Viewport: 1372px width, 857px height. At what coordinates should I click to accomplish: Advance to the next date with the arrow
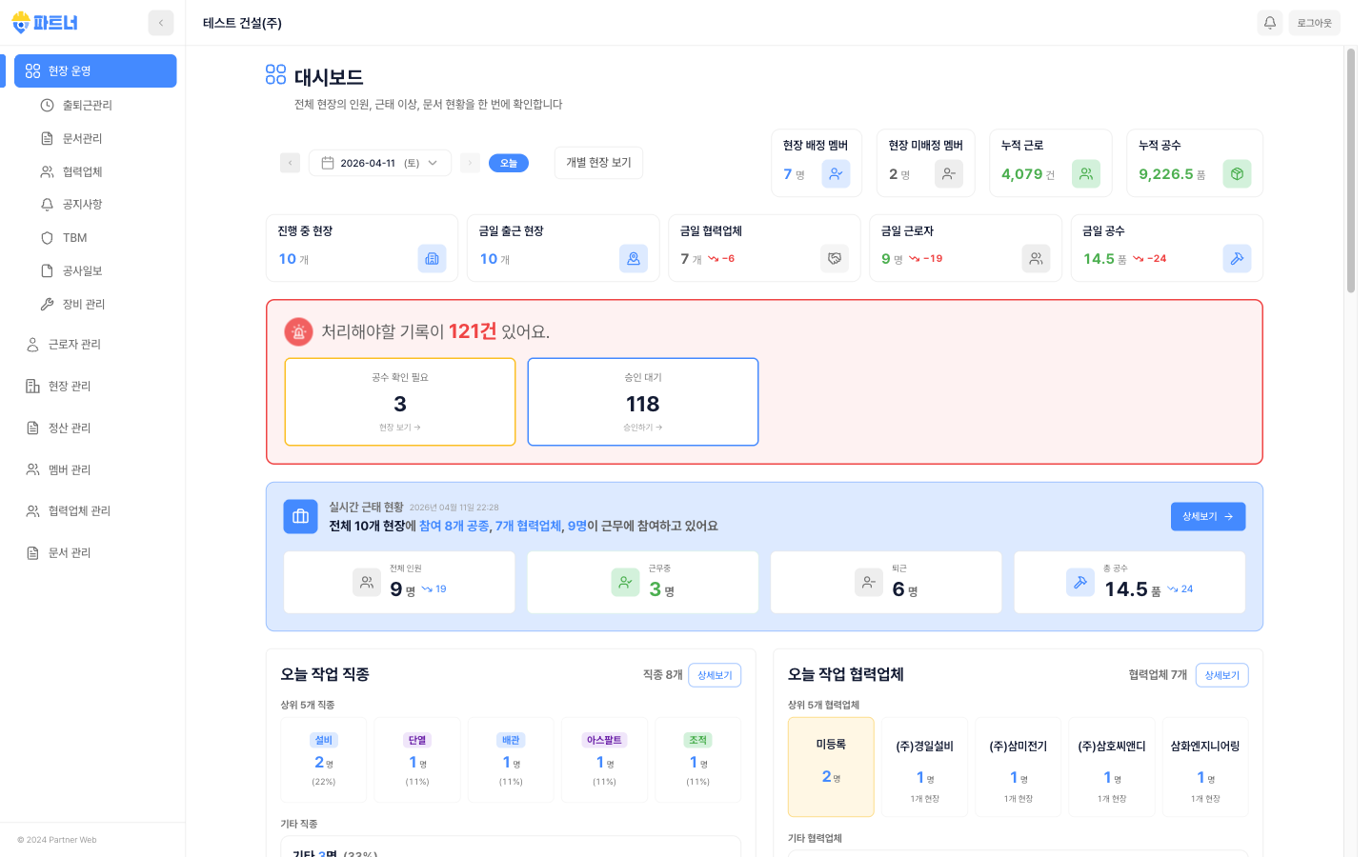[470, 162]
